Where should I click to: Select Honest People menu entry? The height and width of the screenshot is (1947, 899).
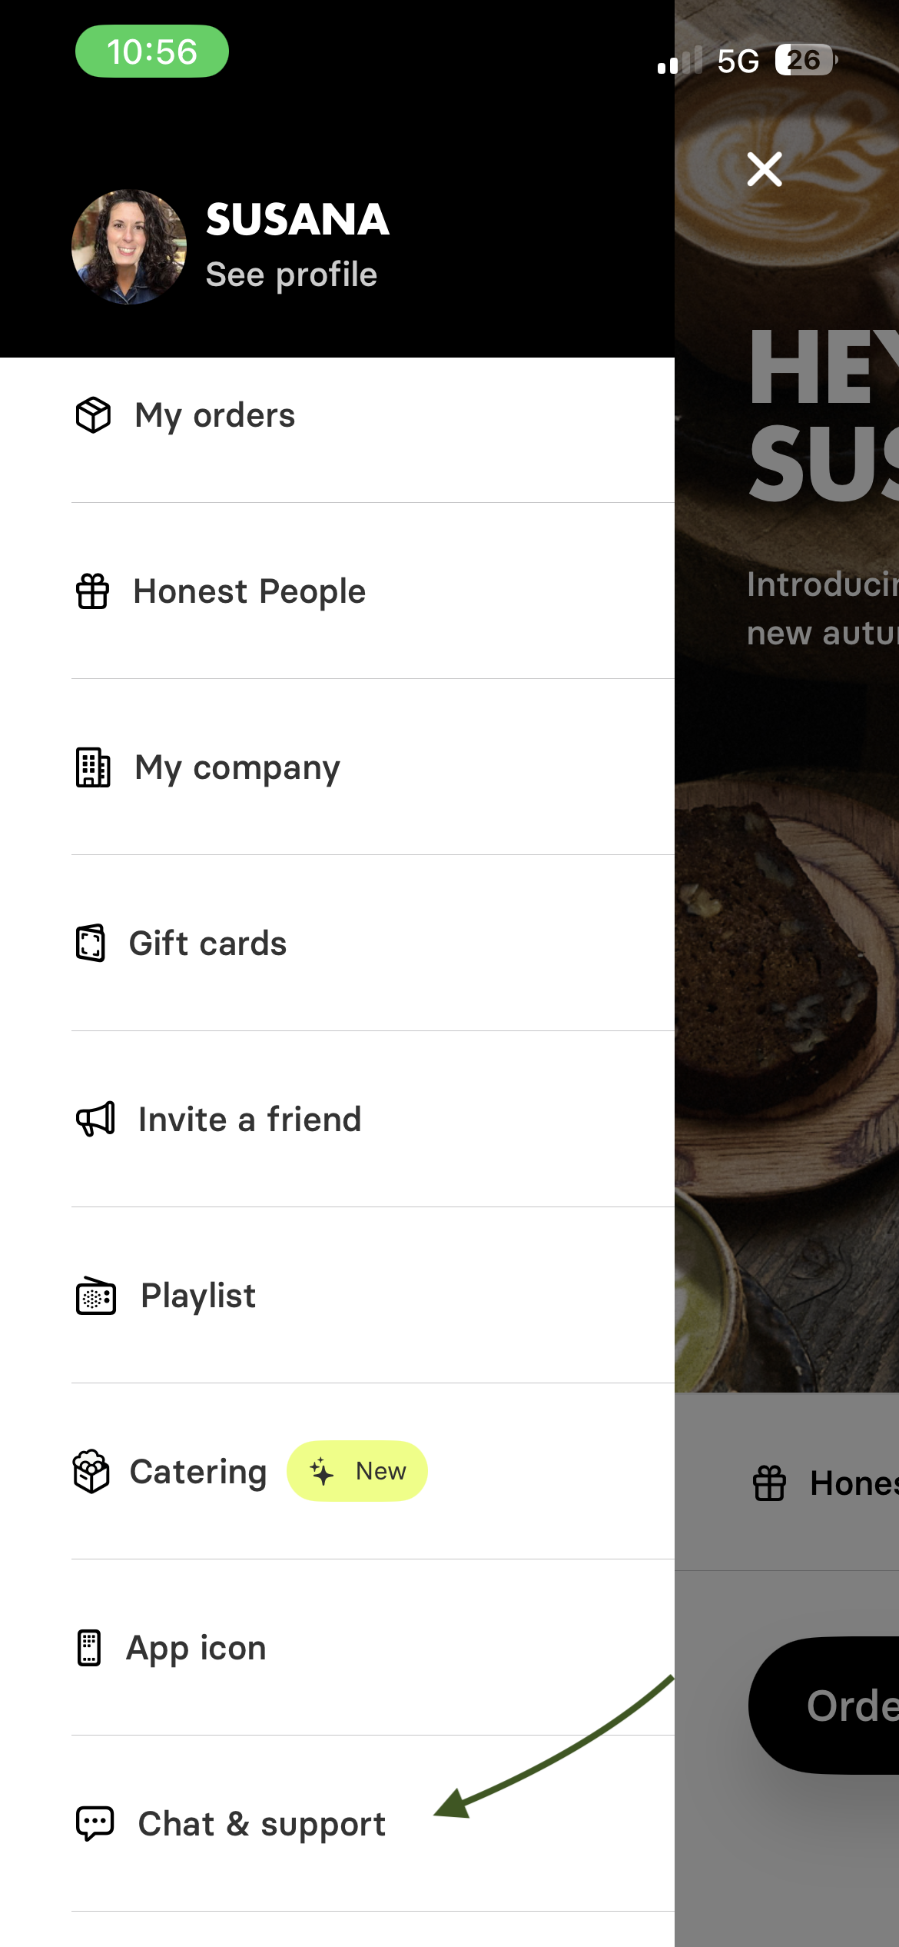coord(250,591)
